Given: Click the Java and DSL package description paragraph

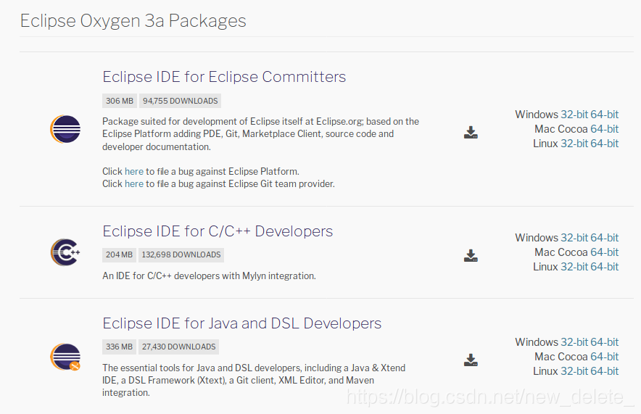Looking at the screenshot, I should coord(254,380).
